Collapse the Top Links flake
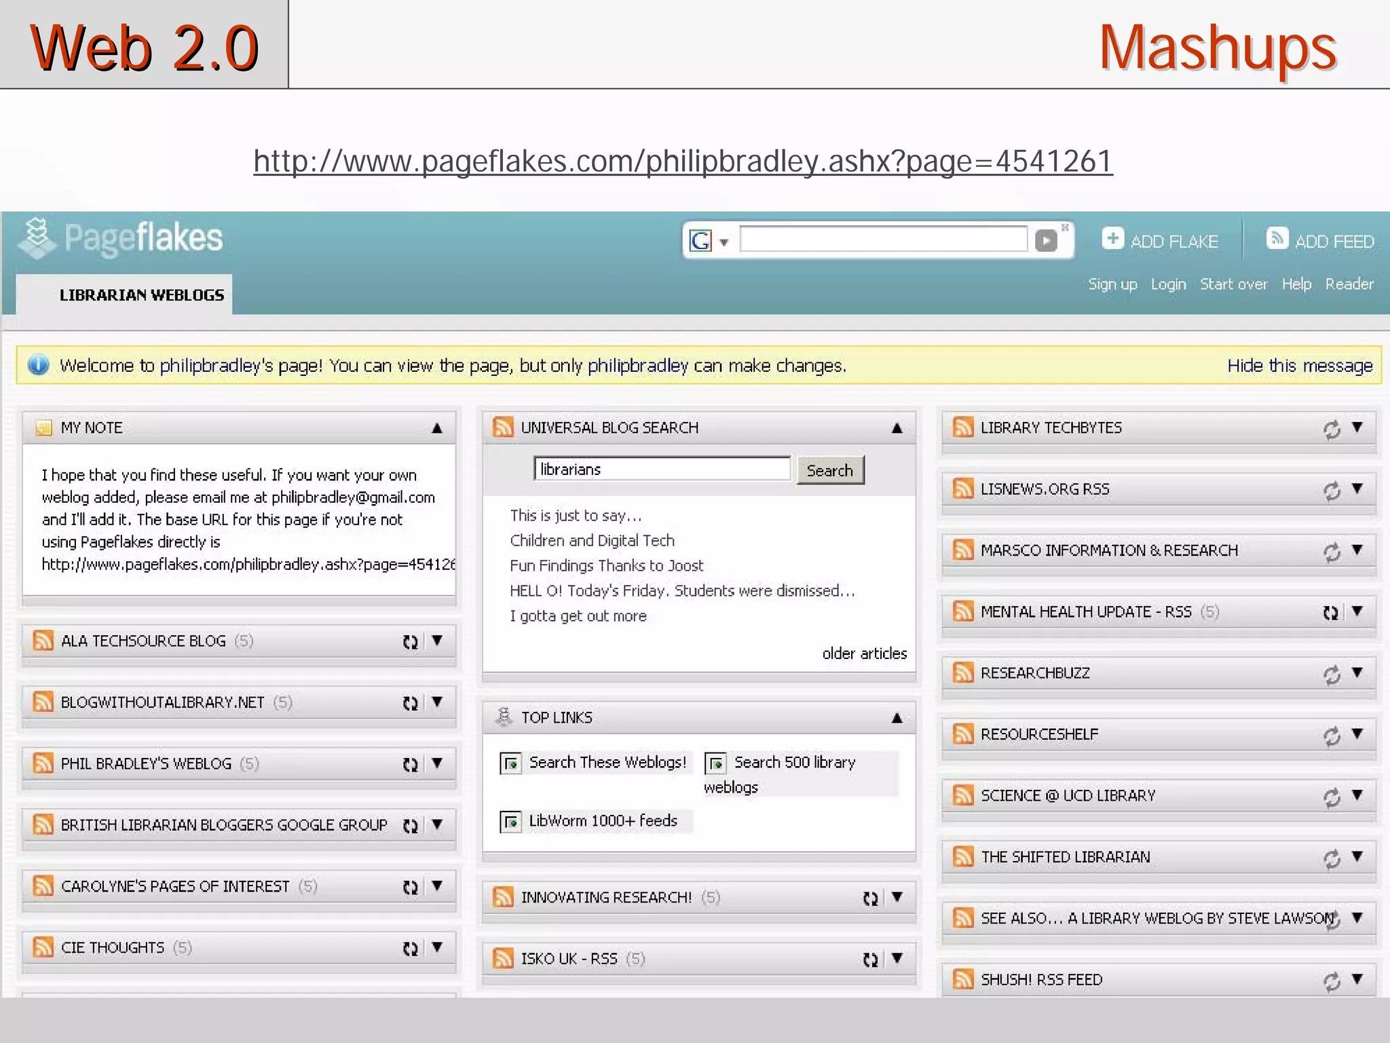This screenshot has height=1043, width=1390. pos(897,718)
